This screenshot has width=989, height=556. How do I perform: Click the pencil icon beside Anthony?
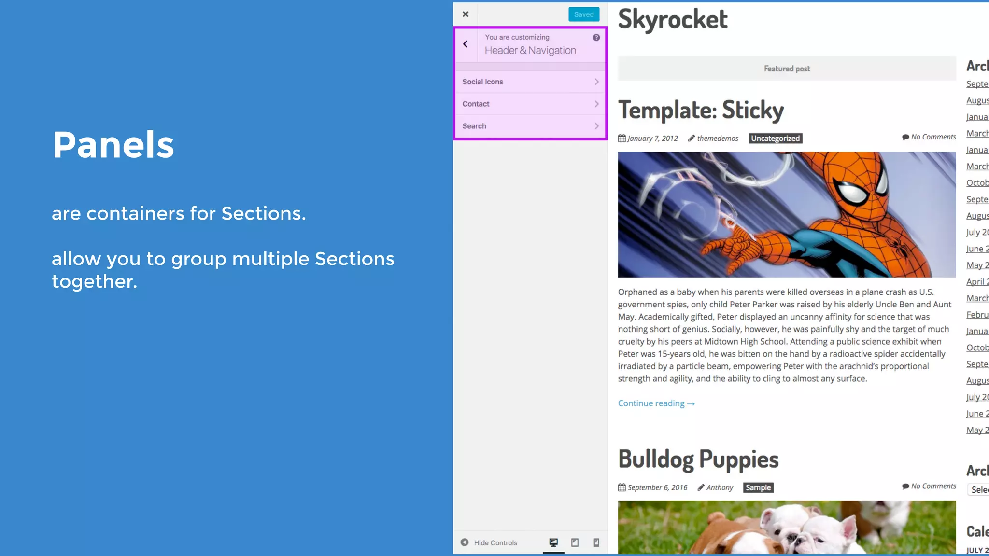701,487
